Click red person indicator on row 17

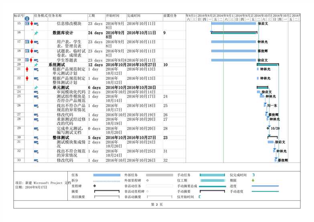pyautogui.click(x=31, y=42)
